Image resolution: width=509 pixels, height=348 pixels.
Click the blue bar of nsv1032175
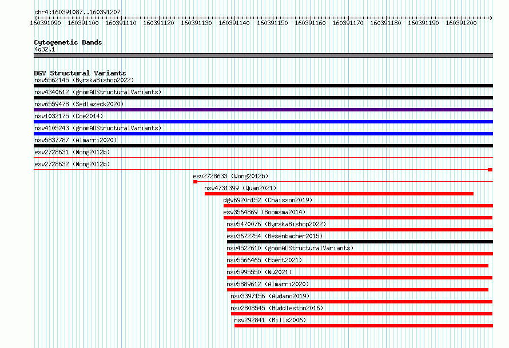coord(263,122)
